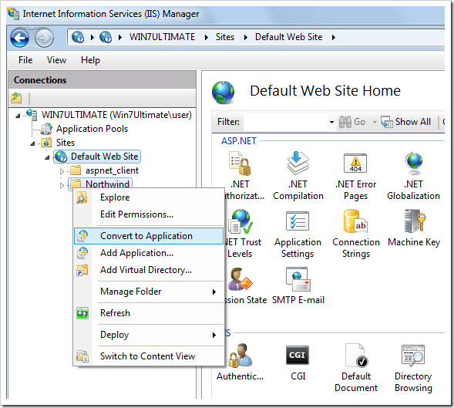Click first globe icon in address bar
The width and height of the screenshot is (454, 408).
point(78,37)
